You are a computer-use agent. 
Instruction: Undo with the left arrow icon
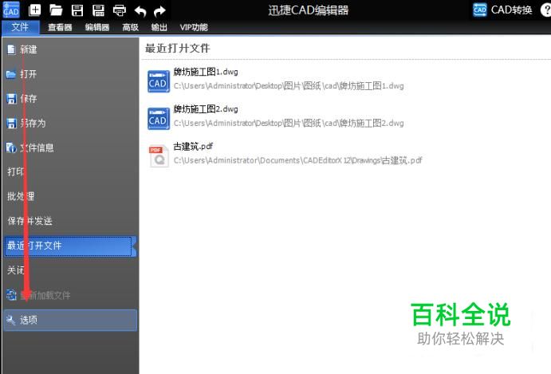(x=140, y=11)
